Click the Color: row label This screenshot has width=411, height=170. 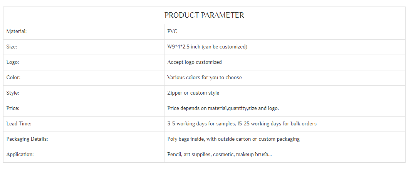pyautogui.click(x=13, y=78)
